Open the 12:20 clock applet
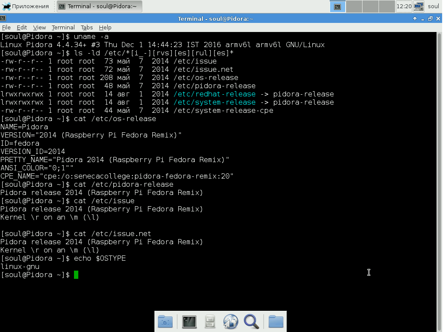The width and height of the screenshot is (443, 332). coord(404,6)
